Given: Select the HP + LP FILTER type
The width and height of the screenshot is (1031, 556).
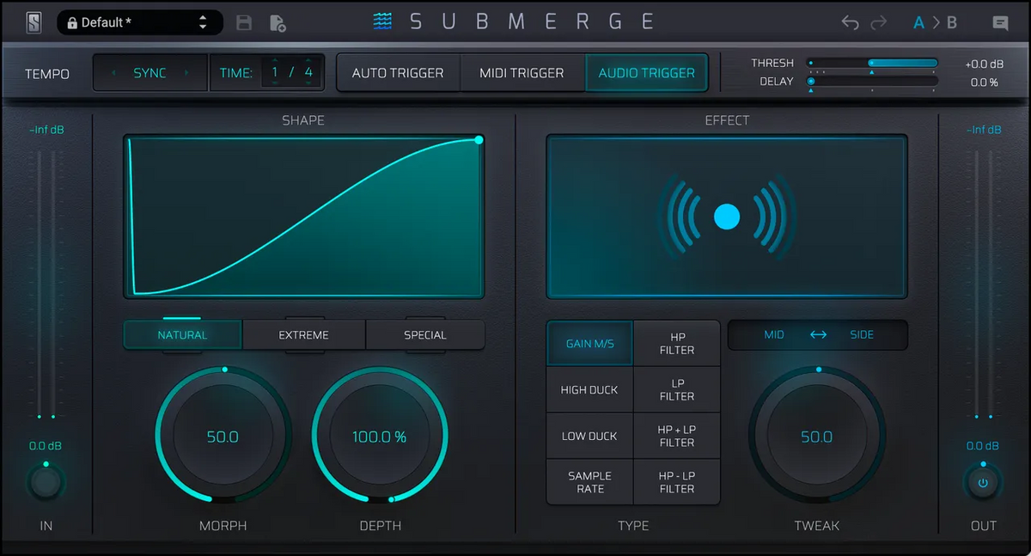Looking at the screenshot, I should [677, 436].
